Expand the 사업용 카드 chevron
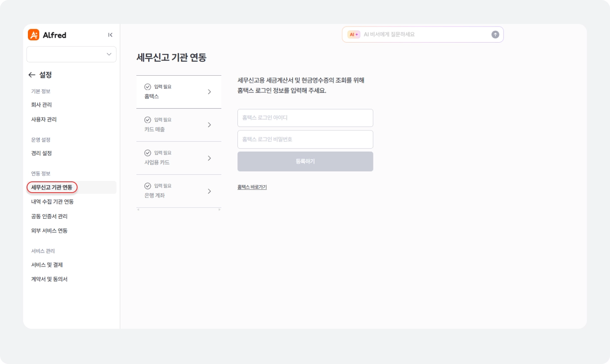 tap(209, 158)
